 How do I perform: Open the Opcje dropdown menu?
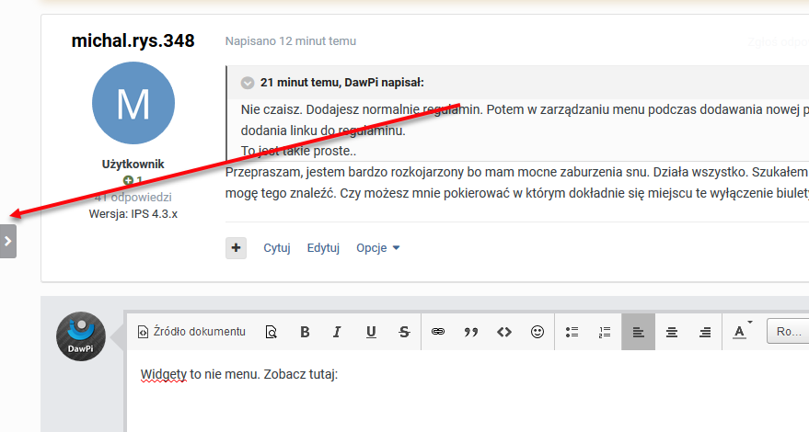coord(378,248)
